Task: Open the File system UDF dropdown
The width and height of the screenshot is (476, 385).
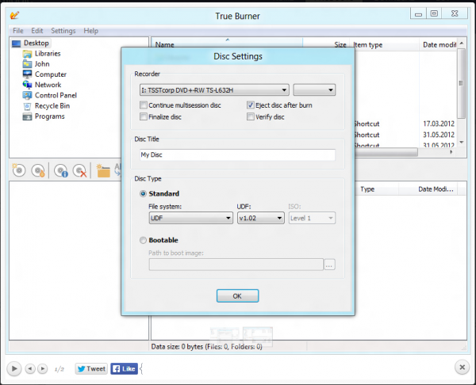Action: (x=191, y=218)
